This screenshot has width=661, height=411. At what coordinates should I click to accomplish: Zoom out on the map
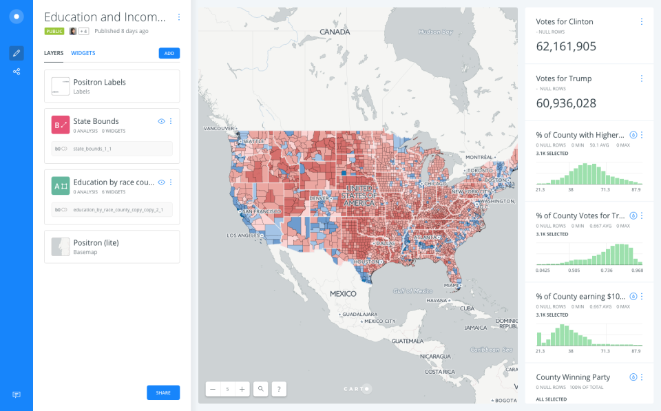click(x=213, y=389)
